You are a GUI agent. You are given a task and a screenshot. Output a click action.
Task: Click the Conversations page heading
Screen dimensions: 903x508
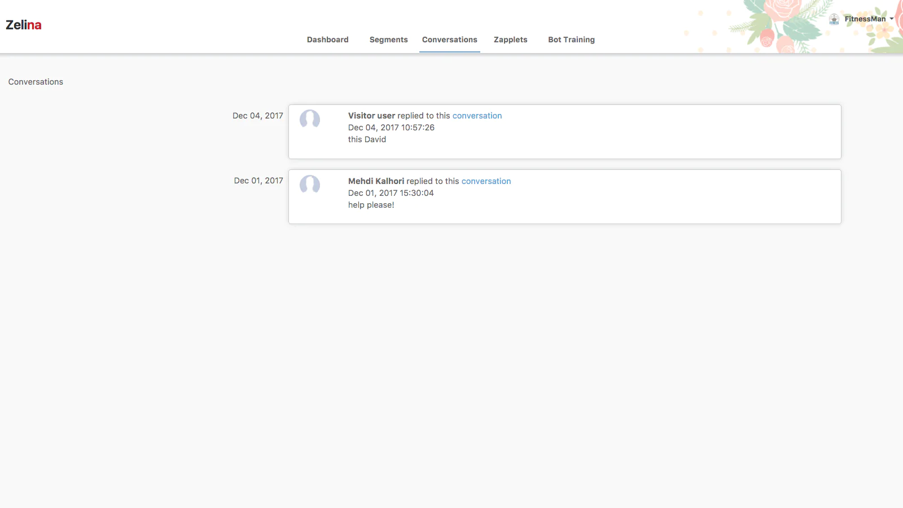tap(36, 82)
